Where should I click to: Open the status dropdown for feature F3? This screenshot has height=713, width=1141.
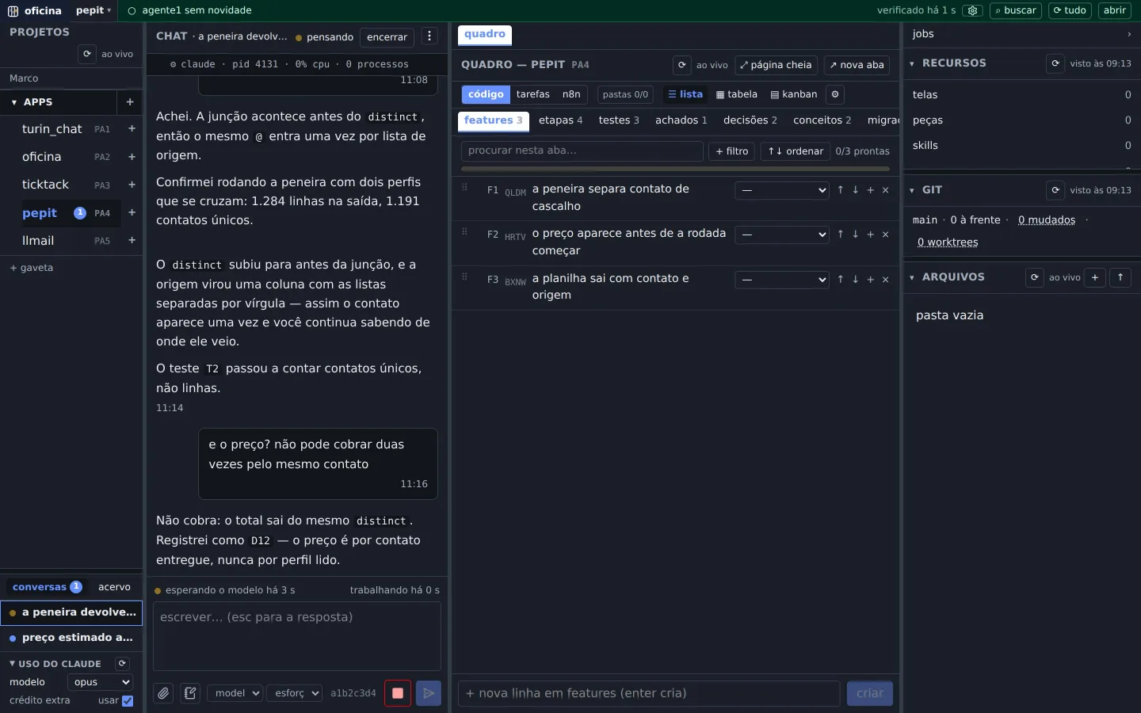(x=782, y=280)
